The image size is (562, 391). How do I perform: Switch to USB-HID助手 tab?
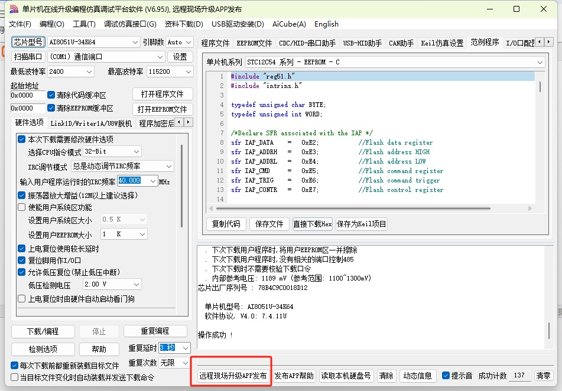pyautogui.click(x=362, y=43)
